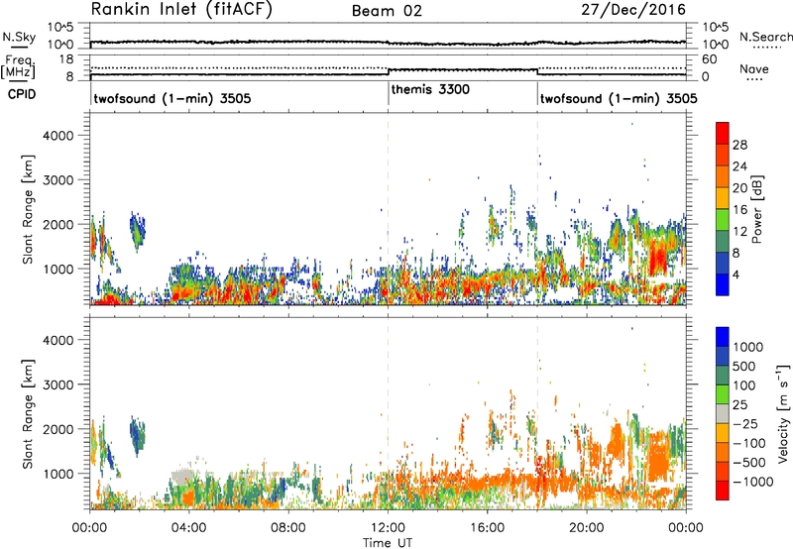Click the themis 3300 CPID label
Image resolution: width=793 pixels, height=549 pixels.
[x=430, y=89]
